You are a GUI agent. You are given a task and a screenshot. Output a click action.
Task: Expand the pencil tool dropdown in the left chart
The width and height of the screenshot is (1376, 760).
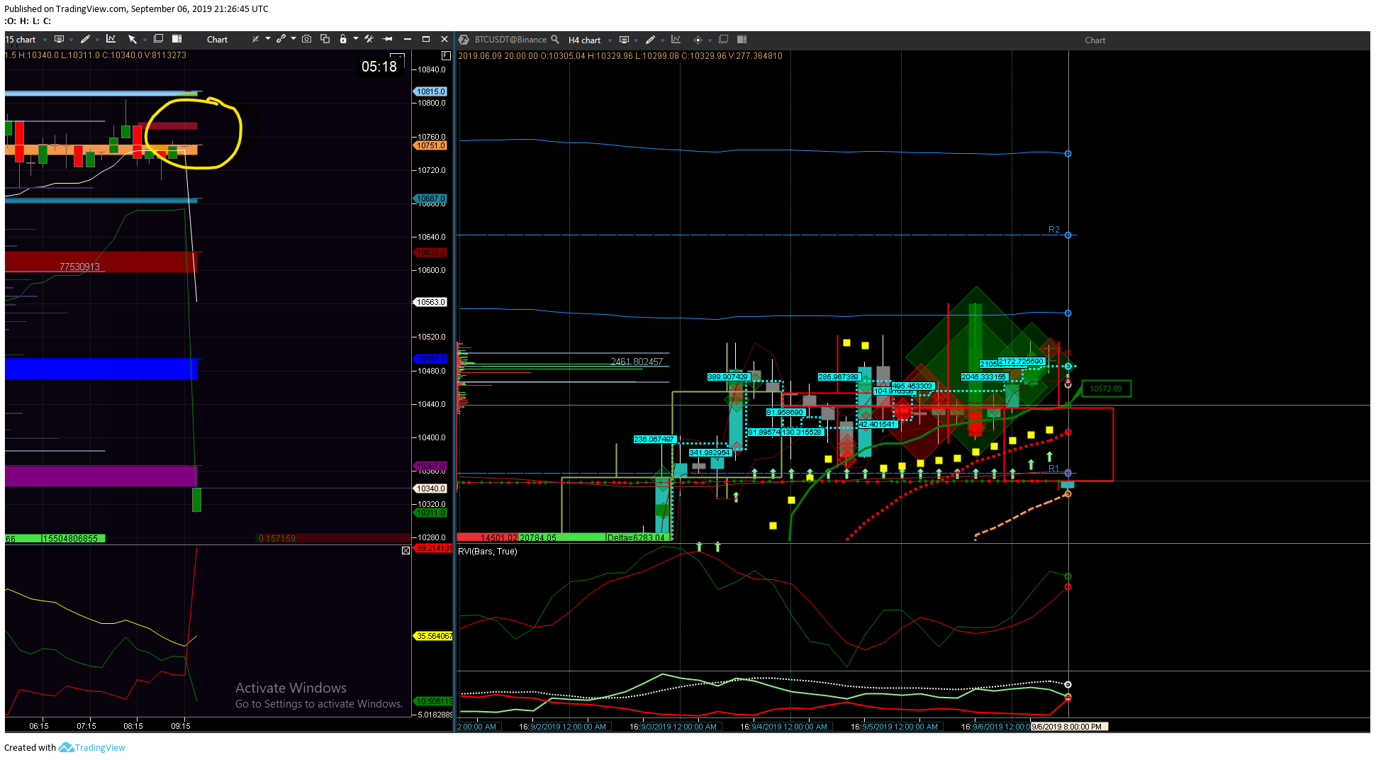pos(96,40)
